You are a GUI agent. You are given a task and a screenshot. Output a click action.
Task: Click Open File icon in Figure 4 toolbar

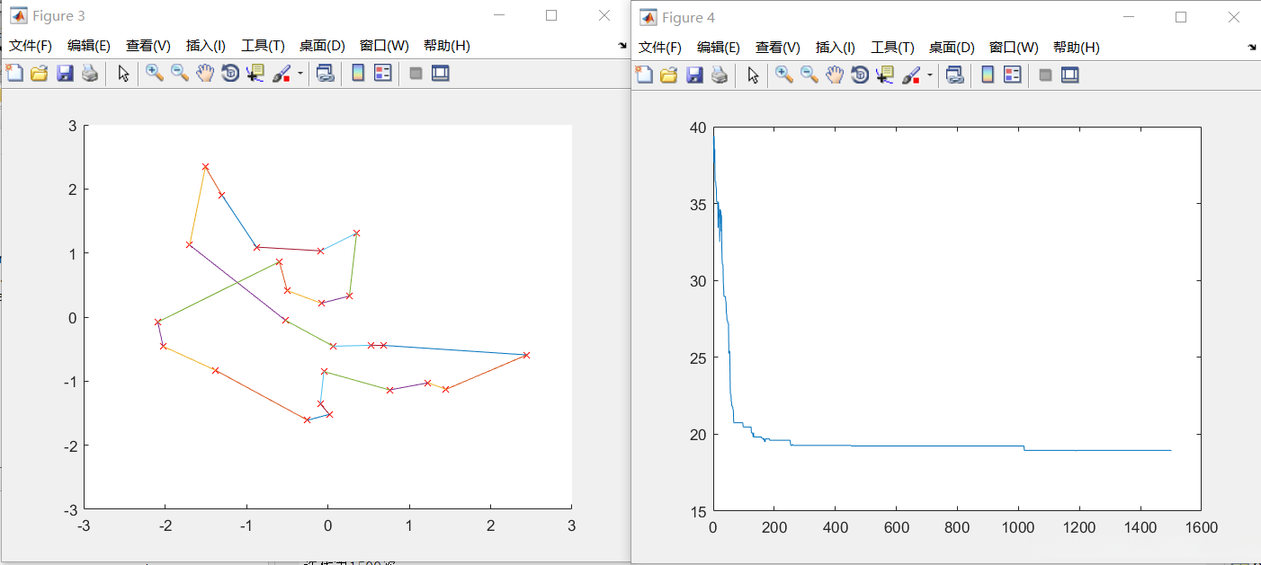point(668,75)
